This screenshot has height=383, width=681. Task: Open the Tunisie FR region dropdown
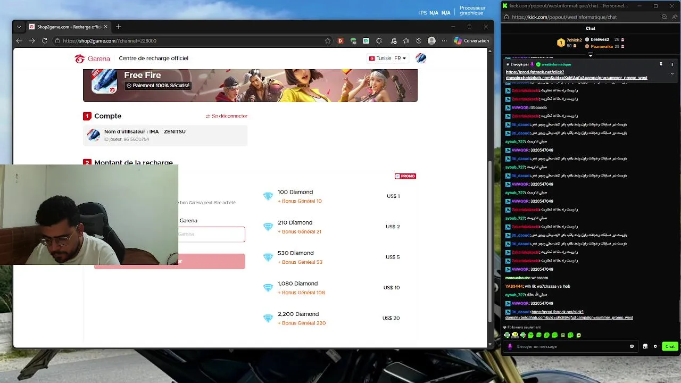(387, 59)
